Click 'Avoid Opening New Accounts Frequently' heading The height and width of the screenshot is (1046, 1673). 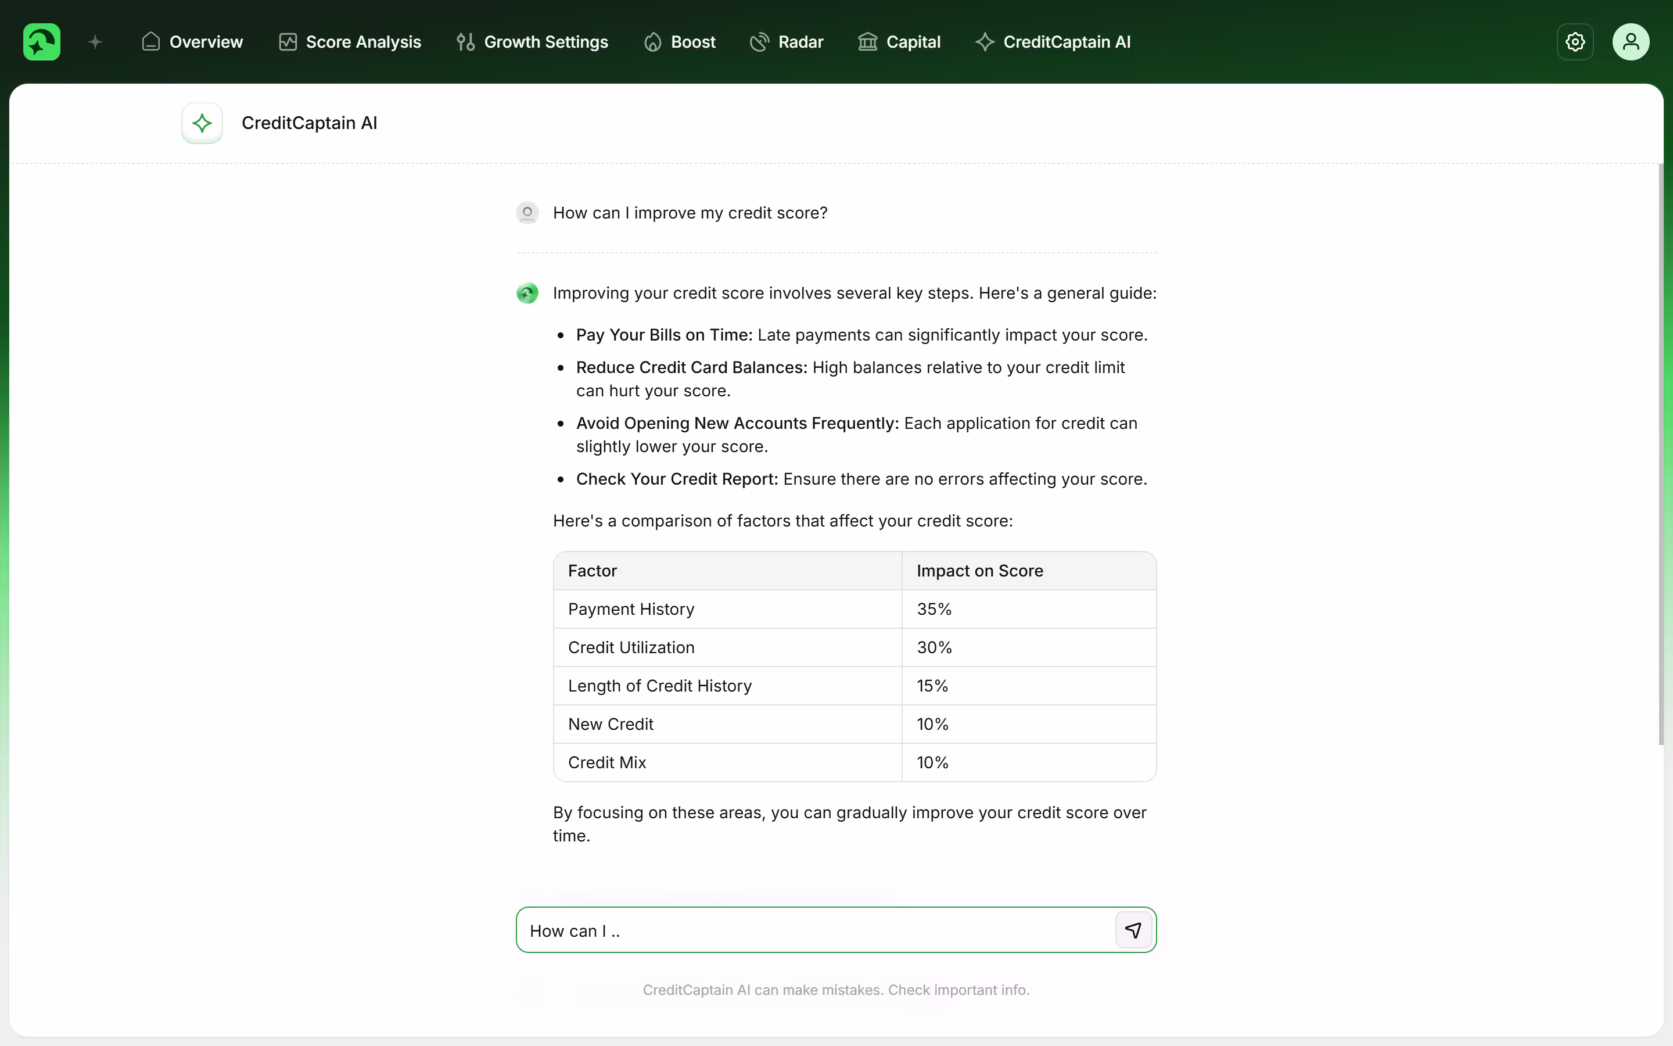pos(737,424)
